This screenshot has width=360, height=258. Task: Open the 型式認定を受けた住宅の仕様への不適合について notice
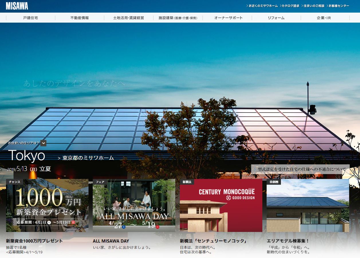(x=300, y=169)
